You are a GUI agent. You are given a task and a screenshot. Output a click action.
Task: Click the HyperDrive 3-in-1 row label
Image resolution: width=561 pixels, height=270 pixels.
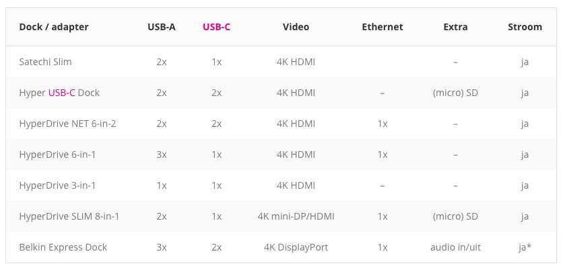click(57, 185)
